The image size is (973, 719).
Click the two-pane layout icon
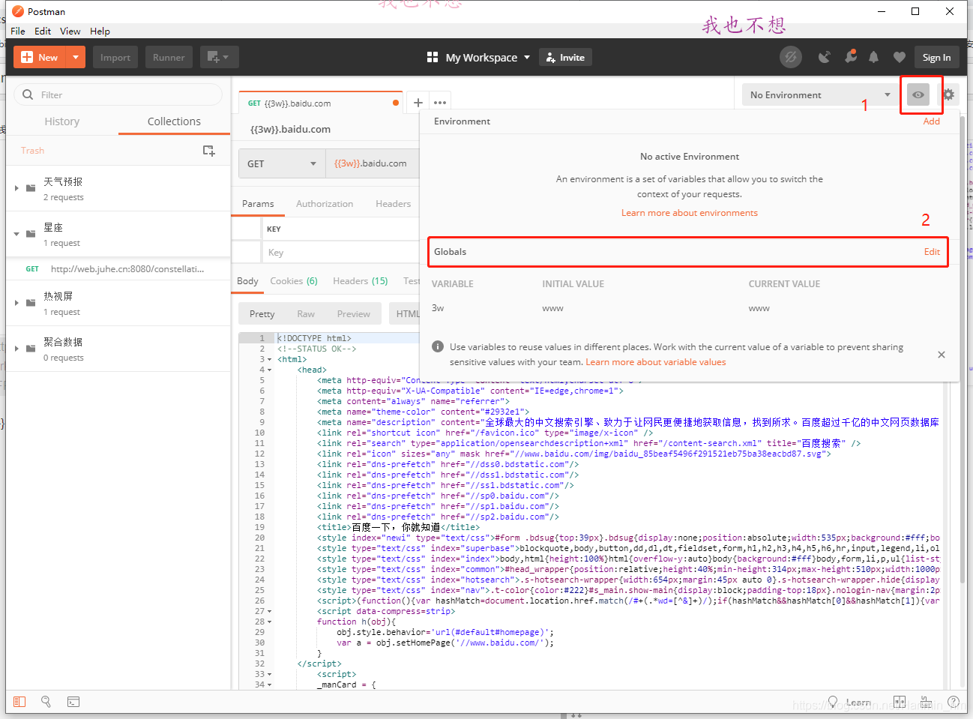(x=900, y=703)
